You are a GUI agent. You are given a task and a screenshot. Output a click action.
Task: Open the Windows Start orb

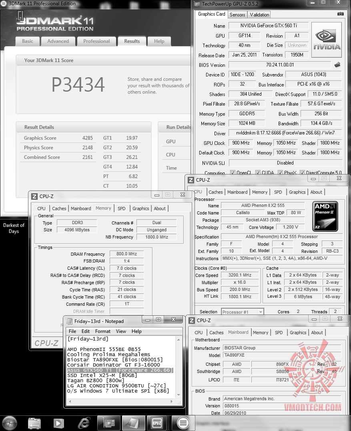pyautogui.click(x=10, y=423)
